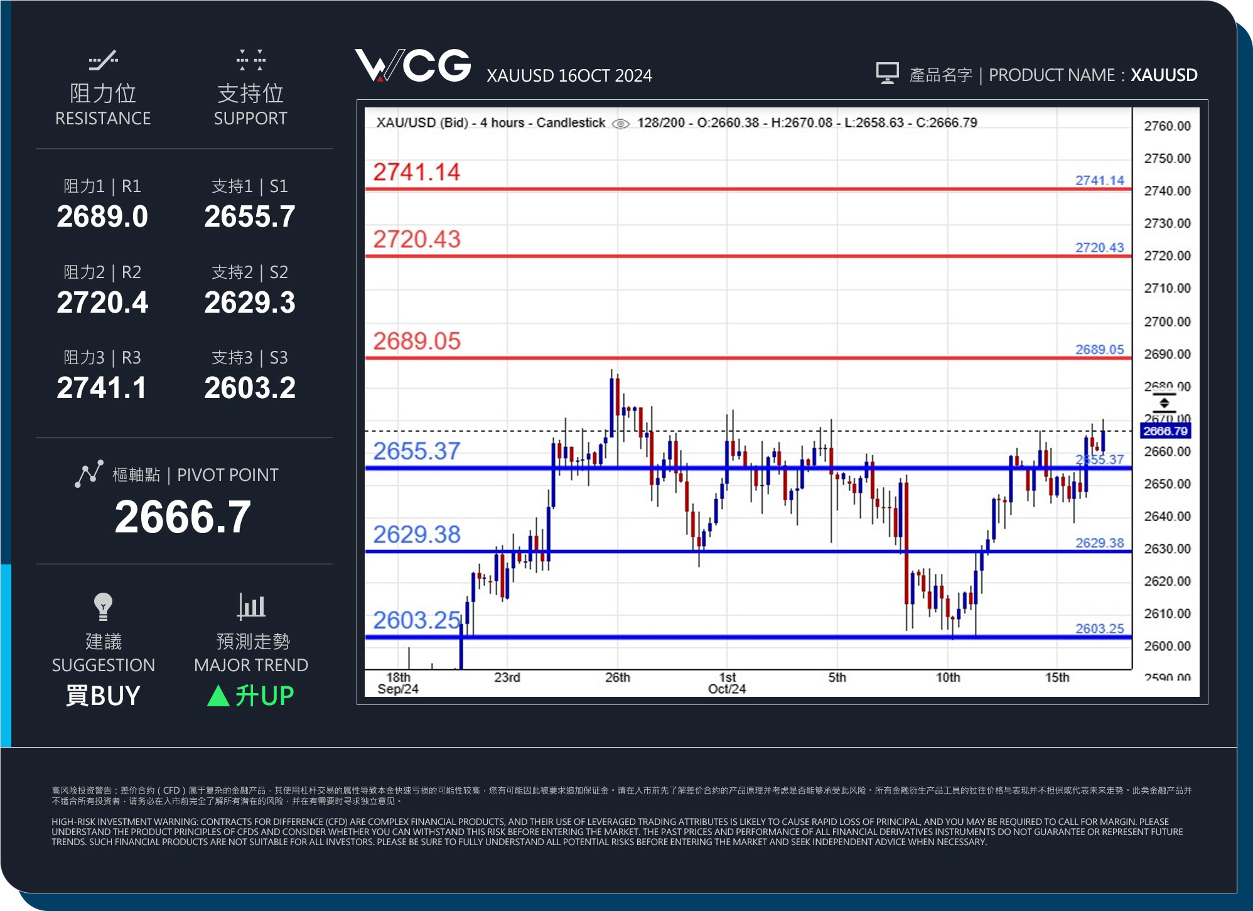Click the 10th date axis label
The width and height of the screenshot is (1253, 911).
tap(948, 677)
